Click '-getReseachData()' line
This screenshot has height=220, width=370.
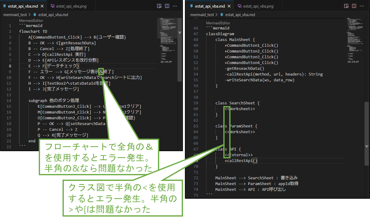244,69
